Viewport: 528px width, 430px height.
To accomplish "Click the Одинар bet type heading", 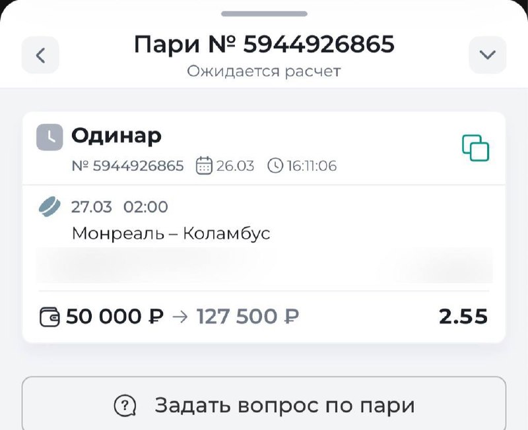I will tap(116, 136).
